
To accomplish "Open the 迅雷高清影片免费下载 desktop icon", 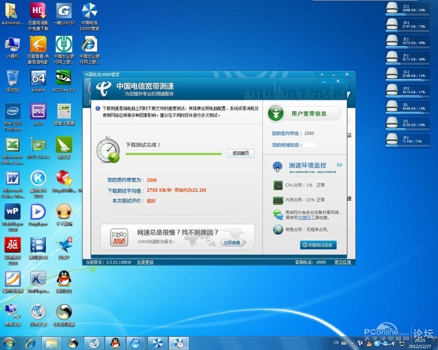I will click(38, 17).
